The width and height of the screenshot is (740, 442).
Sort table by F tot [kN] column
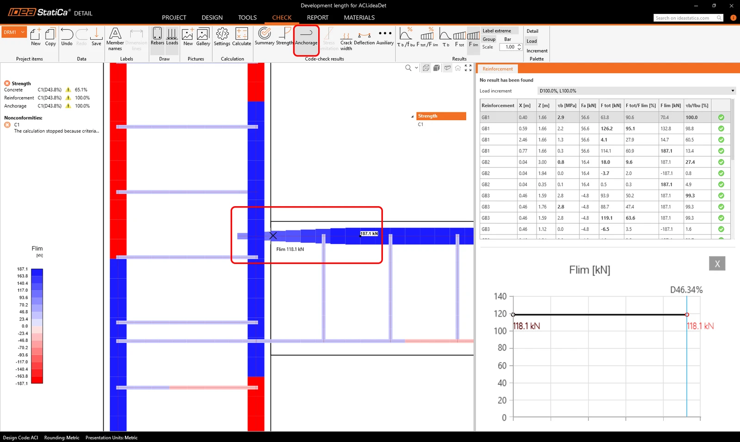[611, 105]
